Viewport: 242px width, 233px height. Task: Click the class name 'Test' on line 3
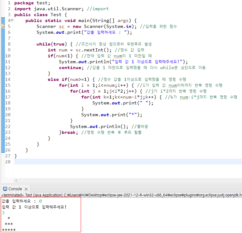click(x=56, y=15)
